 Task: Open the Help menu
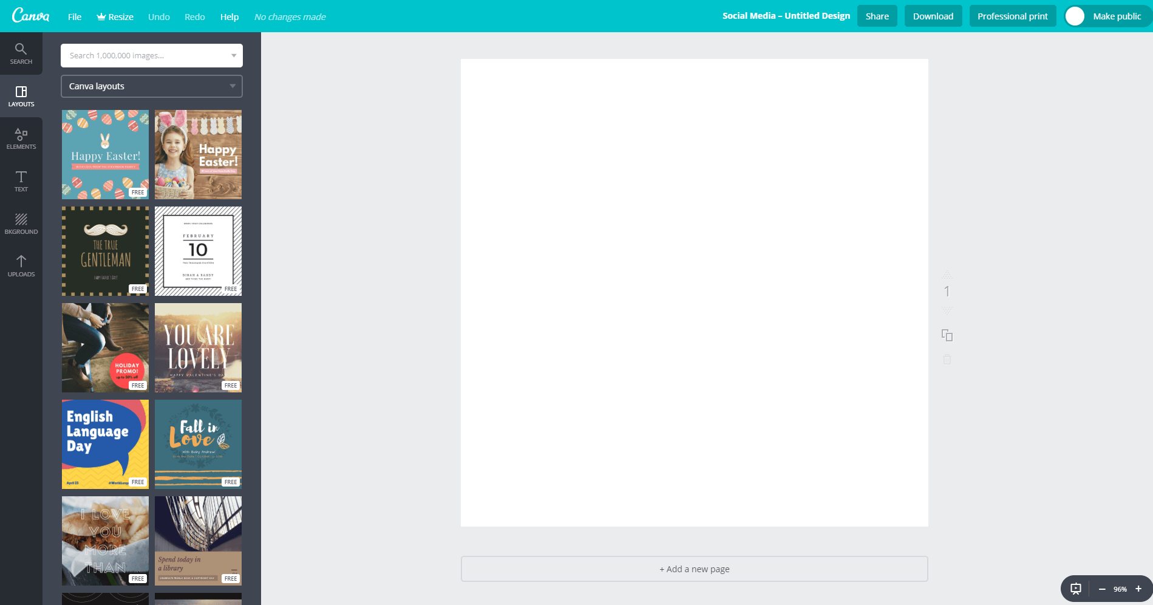point(230,16)
